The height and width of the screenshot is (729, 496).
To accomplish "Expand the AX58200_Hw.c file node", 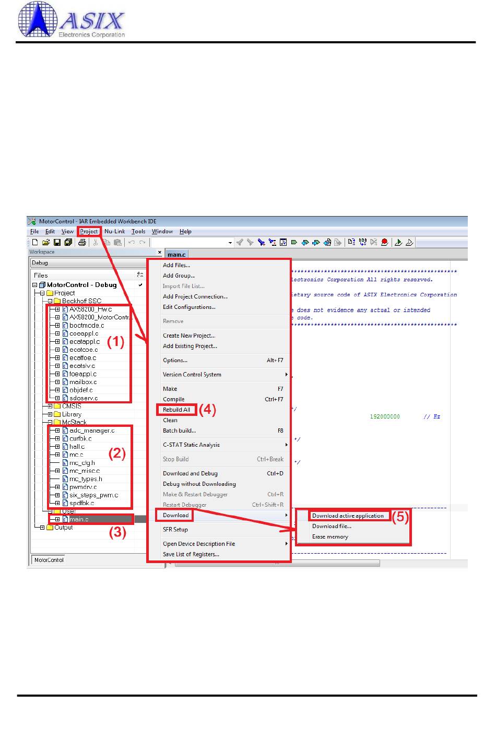I will (57, 309).
